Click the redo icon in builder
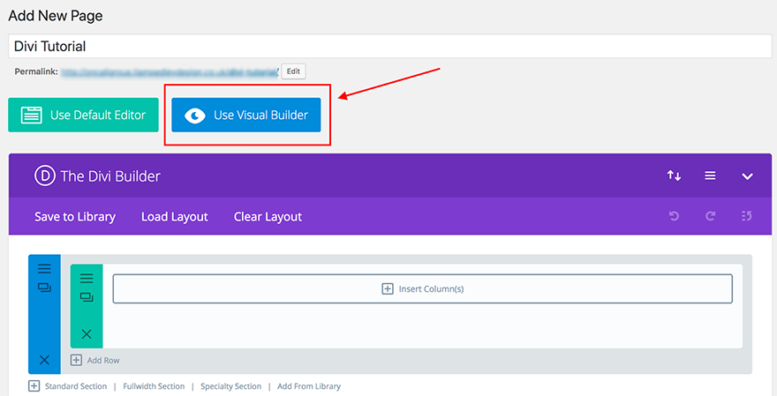The image size is (777, 396). (711, 216)
